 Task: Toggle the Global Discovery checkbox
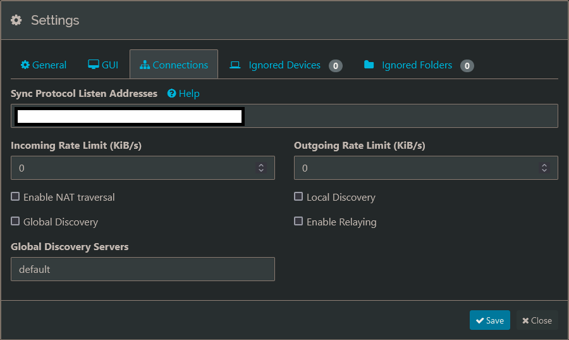coord(15,222)
